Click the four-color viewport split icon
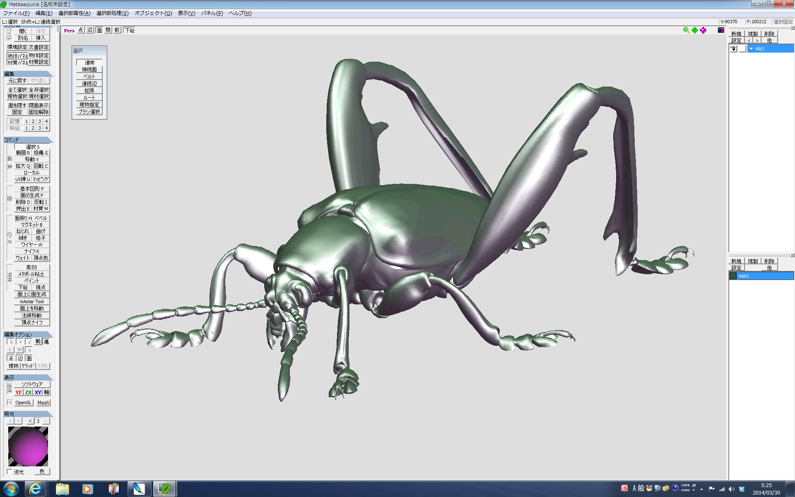Image resolution: width=795 pixels, height=497 pixels. (721, 30)
